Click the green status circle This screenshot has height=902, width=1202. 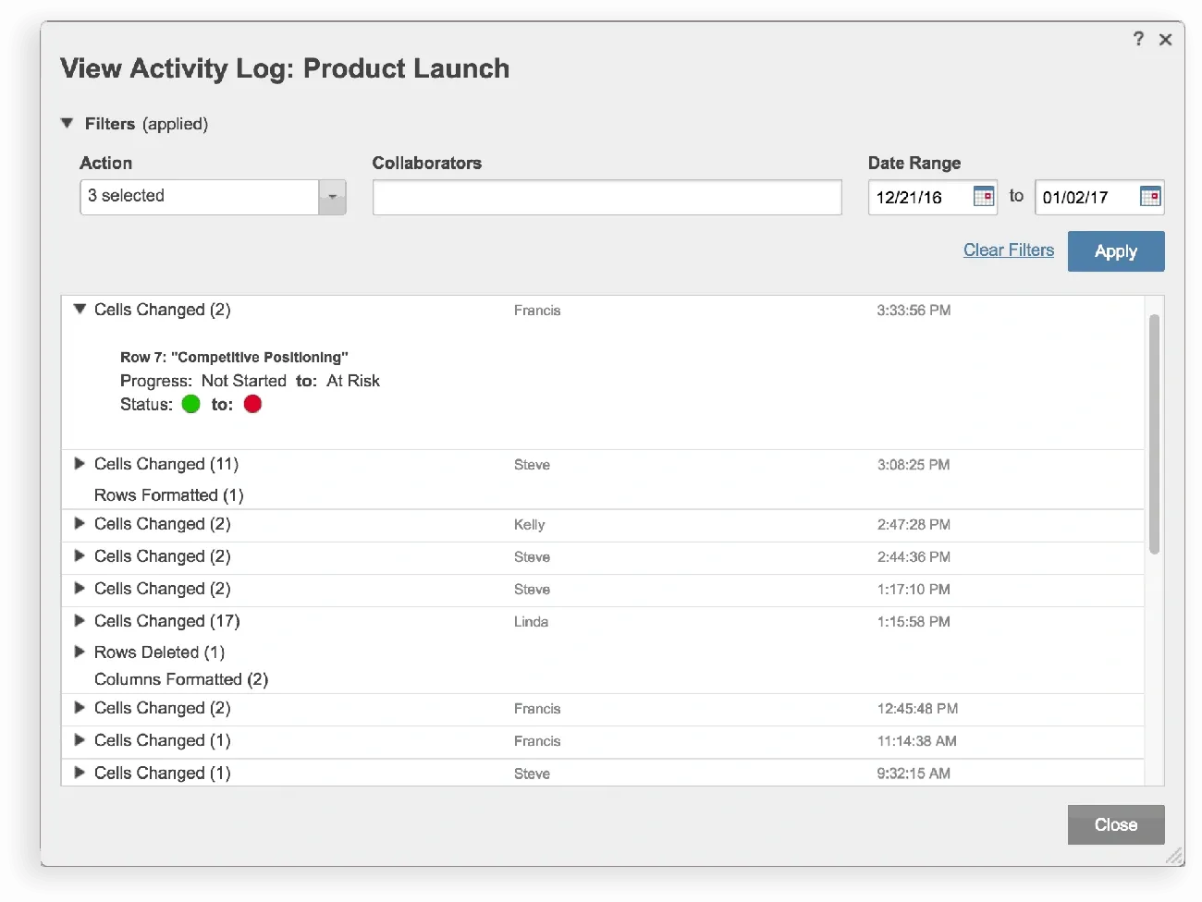click(191, 404)
